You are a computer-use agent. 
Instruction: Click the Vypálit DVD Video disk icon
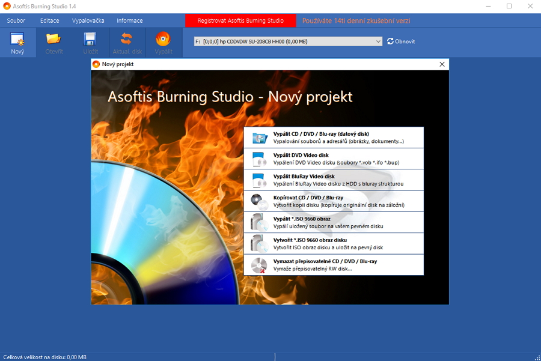[x=260, y=159]
